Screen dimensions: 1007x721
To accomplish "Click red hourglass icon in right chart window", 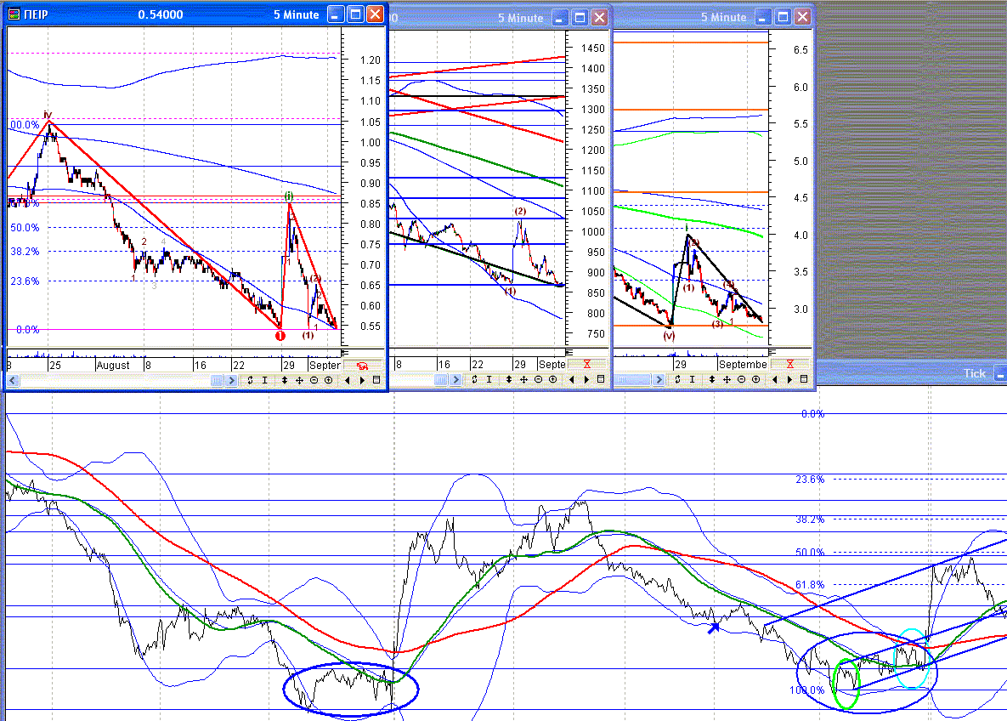I will [x=790, y=365].
